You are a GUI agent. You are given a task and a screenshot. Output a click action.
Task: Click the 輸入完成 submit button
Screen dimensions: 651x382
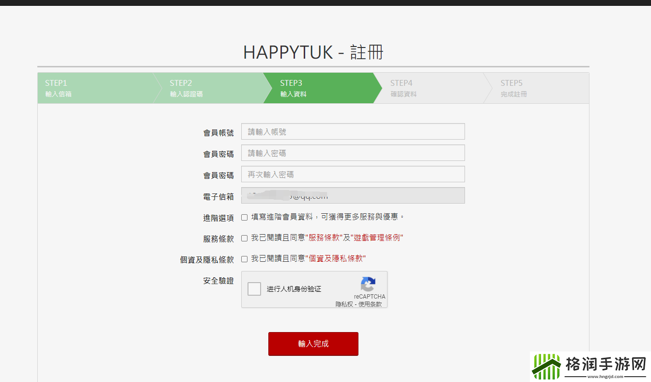(313, 344)
